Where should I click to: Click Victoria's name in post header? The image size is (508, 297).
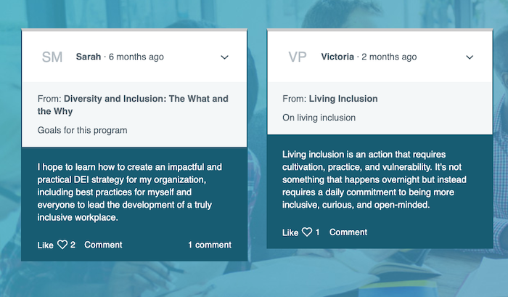pos(337,57)
